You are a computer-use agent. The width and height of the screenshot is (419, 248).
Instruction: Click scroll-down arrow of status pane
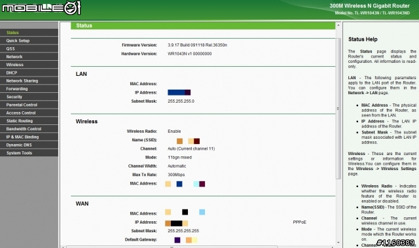point(338,242)
